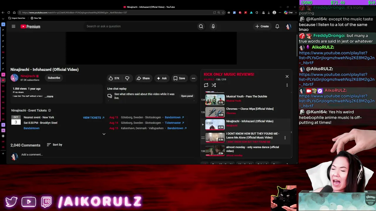Open the New Tab bookmark
Screen dimensions: 376x211
click(36, 18)
